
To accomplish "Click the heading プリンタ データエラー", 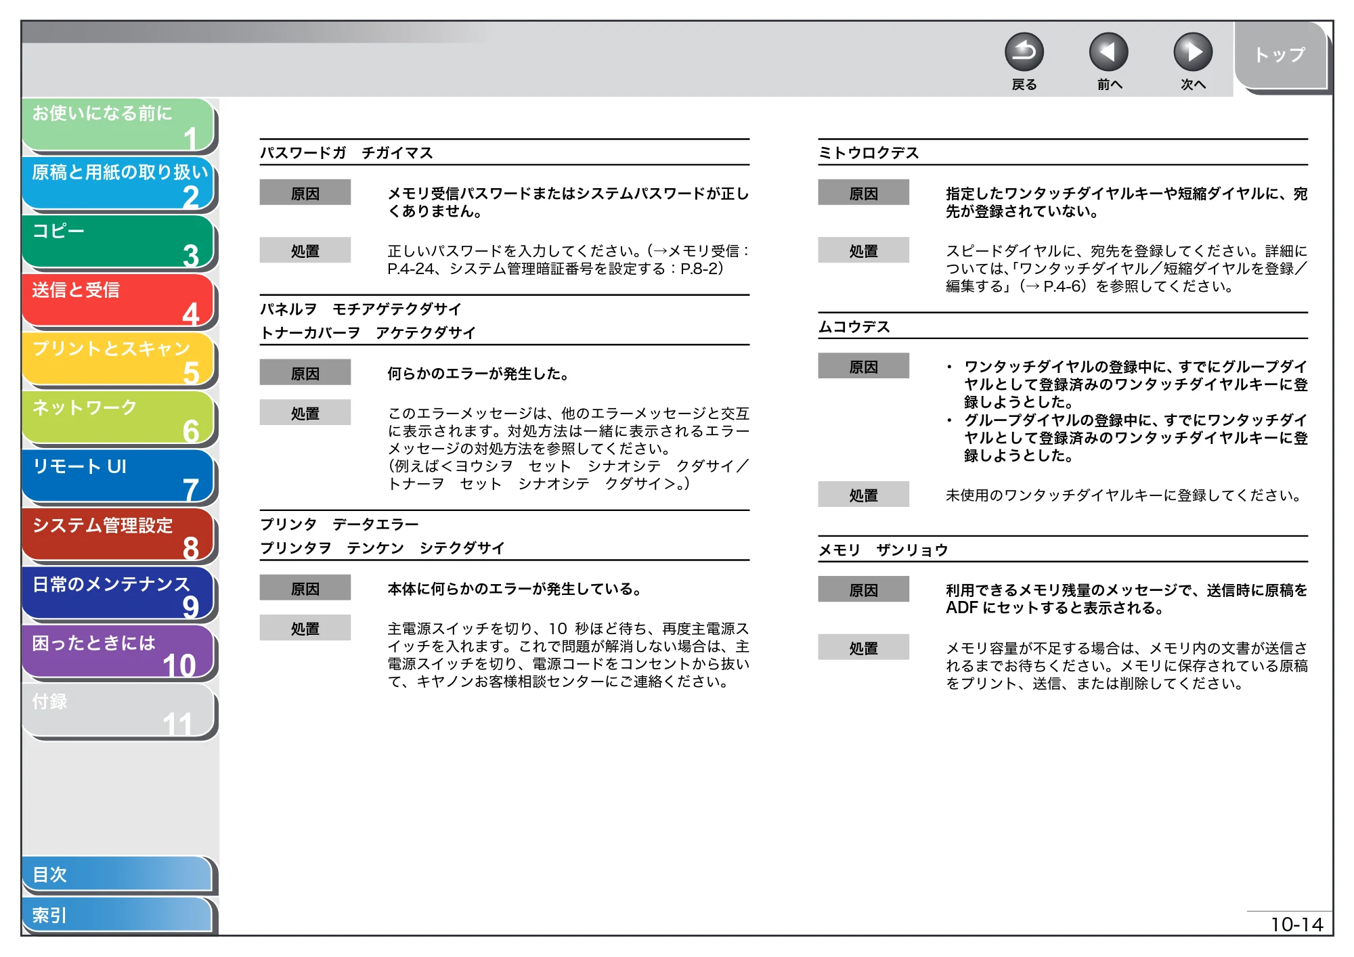I will tap(340, 525).
